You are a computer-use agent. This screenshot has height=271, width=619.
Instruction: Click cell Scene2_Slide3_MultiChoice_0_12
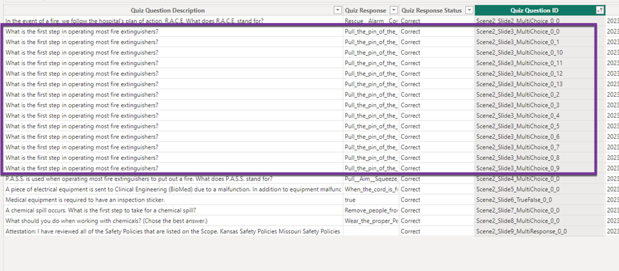pyautogui.click(x=540, y=73)
